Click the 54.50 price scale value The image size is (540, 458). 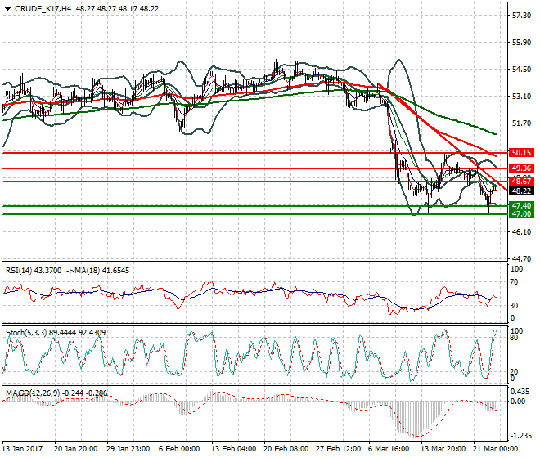521,70
